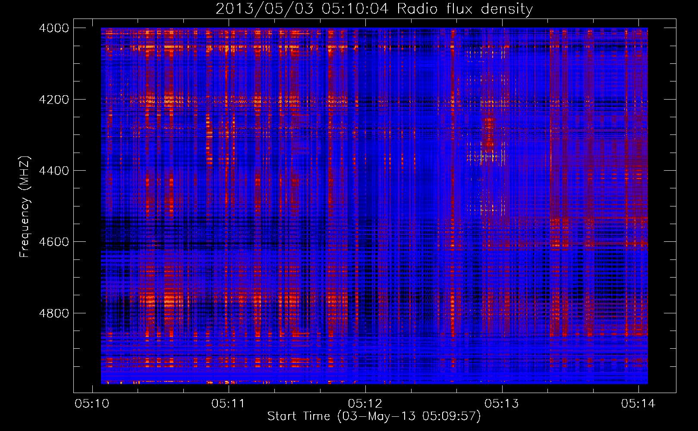Click the 05:10 time tick label
Viewport: 698px width, 431px height.
pyautogui.click(x=92, y=404)
